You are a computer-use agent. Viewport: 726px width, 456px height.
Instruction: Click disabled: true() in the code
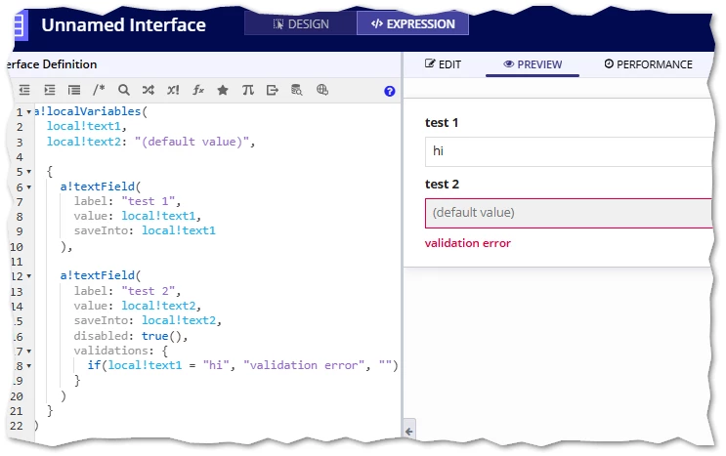coord(131,336)
